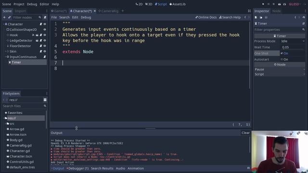Clear the Output log
This screenshot has height=173, width=308.
pyautogui.click(x=245, y=133)
